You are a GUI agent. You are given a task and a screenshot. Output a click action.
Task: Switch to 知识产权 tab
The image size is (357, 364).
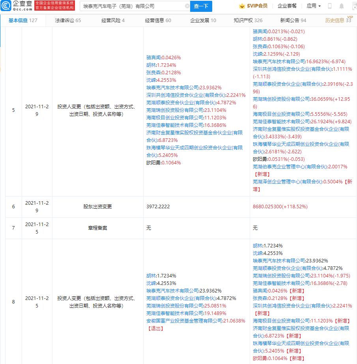tap(248, 21)
